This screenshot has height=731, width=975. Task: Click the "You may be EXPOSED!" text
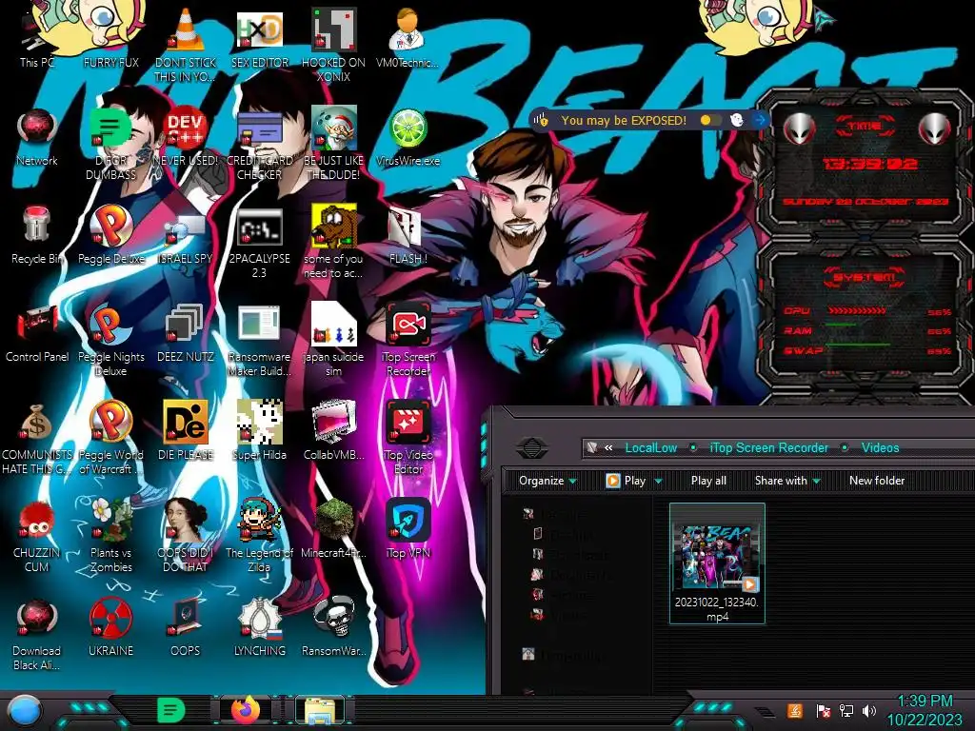pos(624,120)
